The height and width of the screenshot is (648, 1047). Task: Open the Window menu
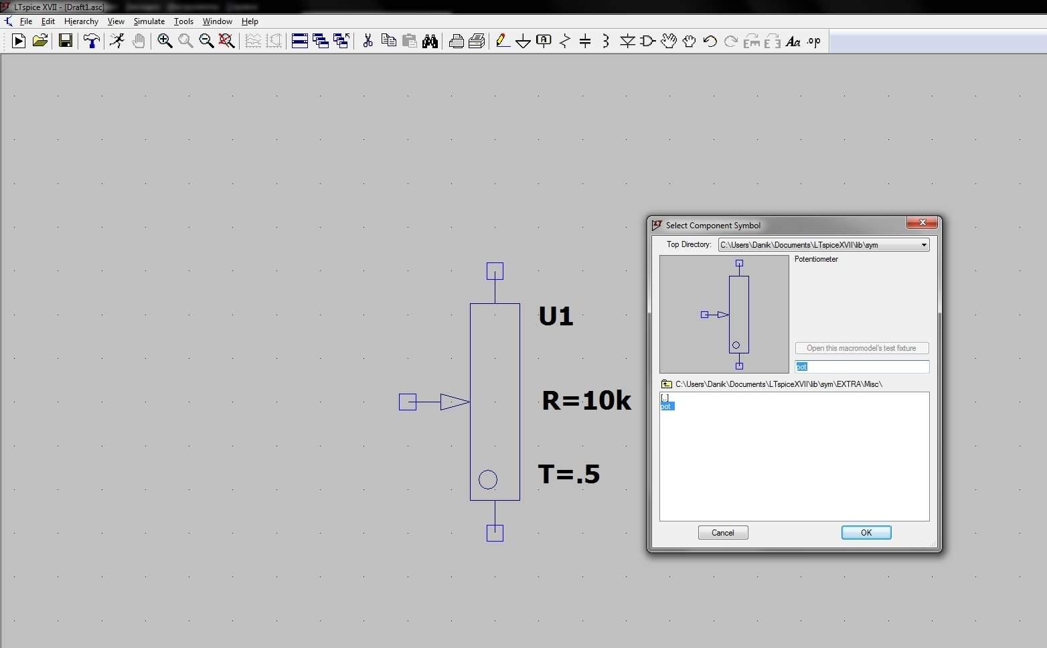(218, 21)
